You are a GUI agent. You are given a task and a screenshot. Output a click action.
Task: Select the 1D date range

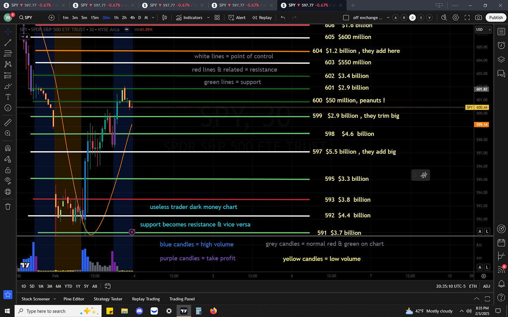(23, 286)
